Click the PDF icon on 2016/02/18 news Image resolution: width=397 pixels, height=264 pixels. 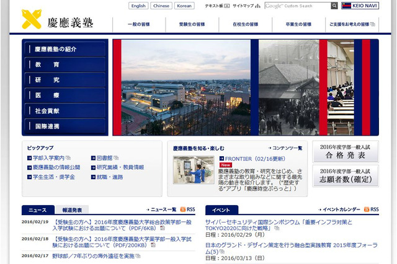[x=153, y=245]
